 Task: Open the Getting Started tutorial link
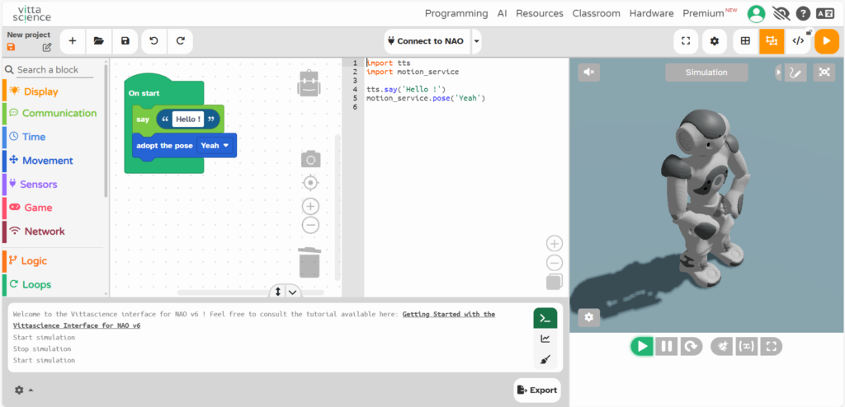[x=448, y=314]
